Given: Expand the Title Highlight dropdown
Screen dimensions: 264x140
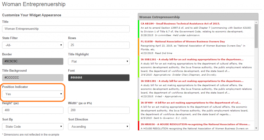Looking at the screenshot, I should pyautogui.click(x=99, y=61).
